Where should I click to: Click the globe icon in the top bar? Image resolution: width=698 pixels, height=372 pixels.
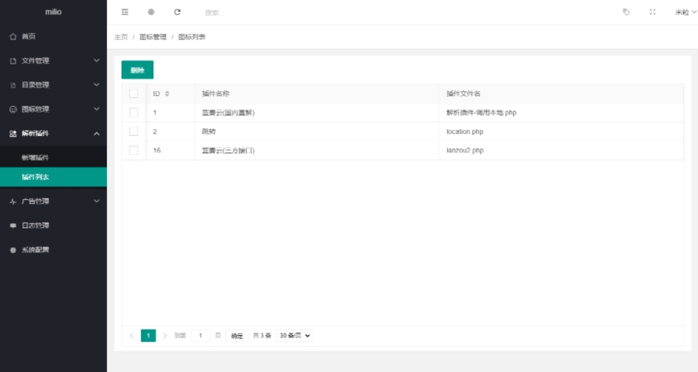(x=151, y=12)
